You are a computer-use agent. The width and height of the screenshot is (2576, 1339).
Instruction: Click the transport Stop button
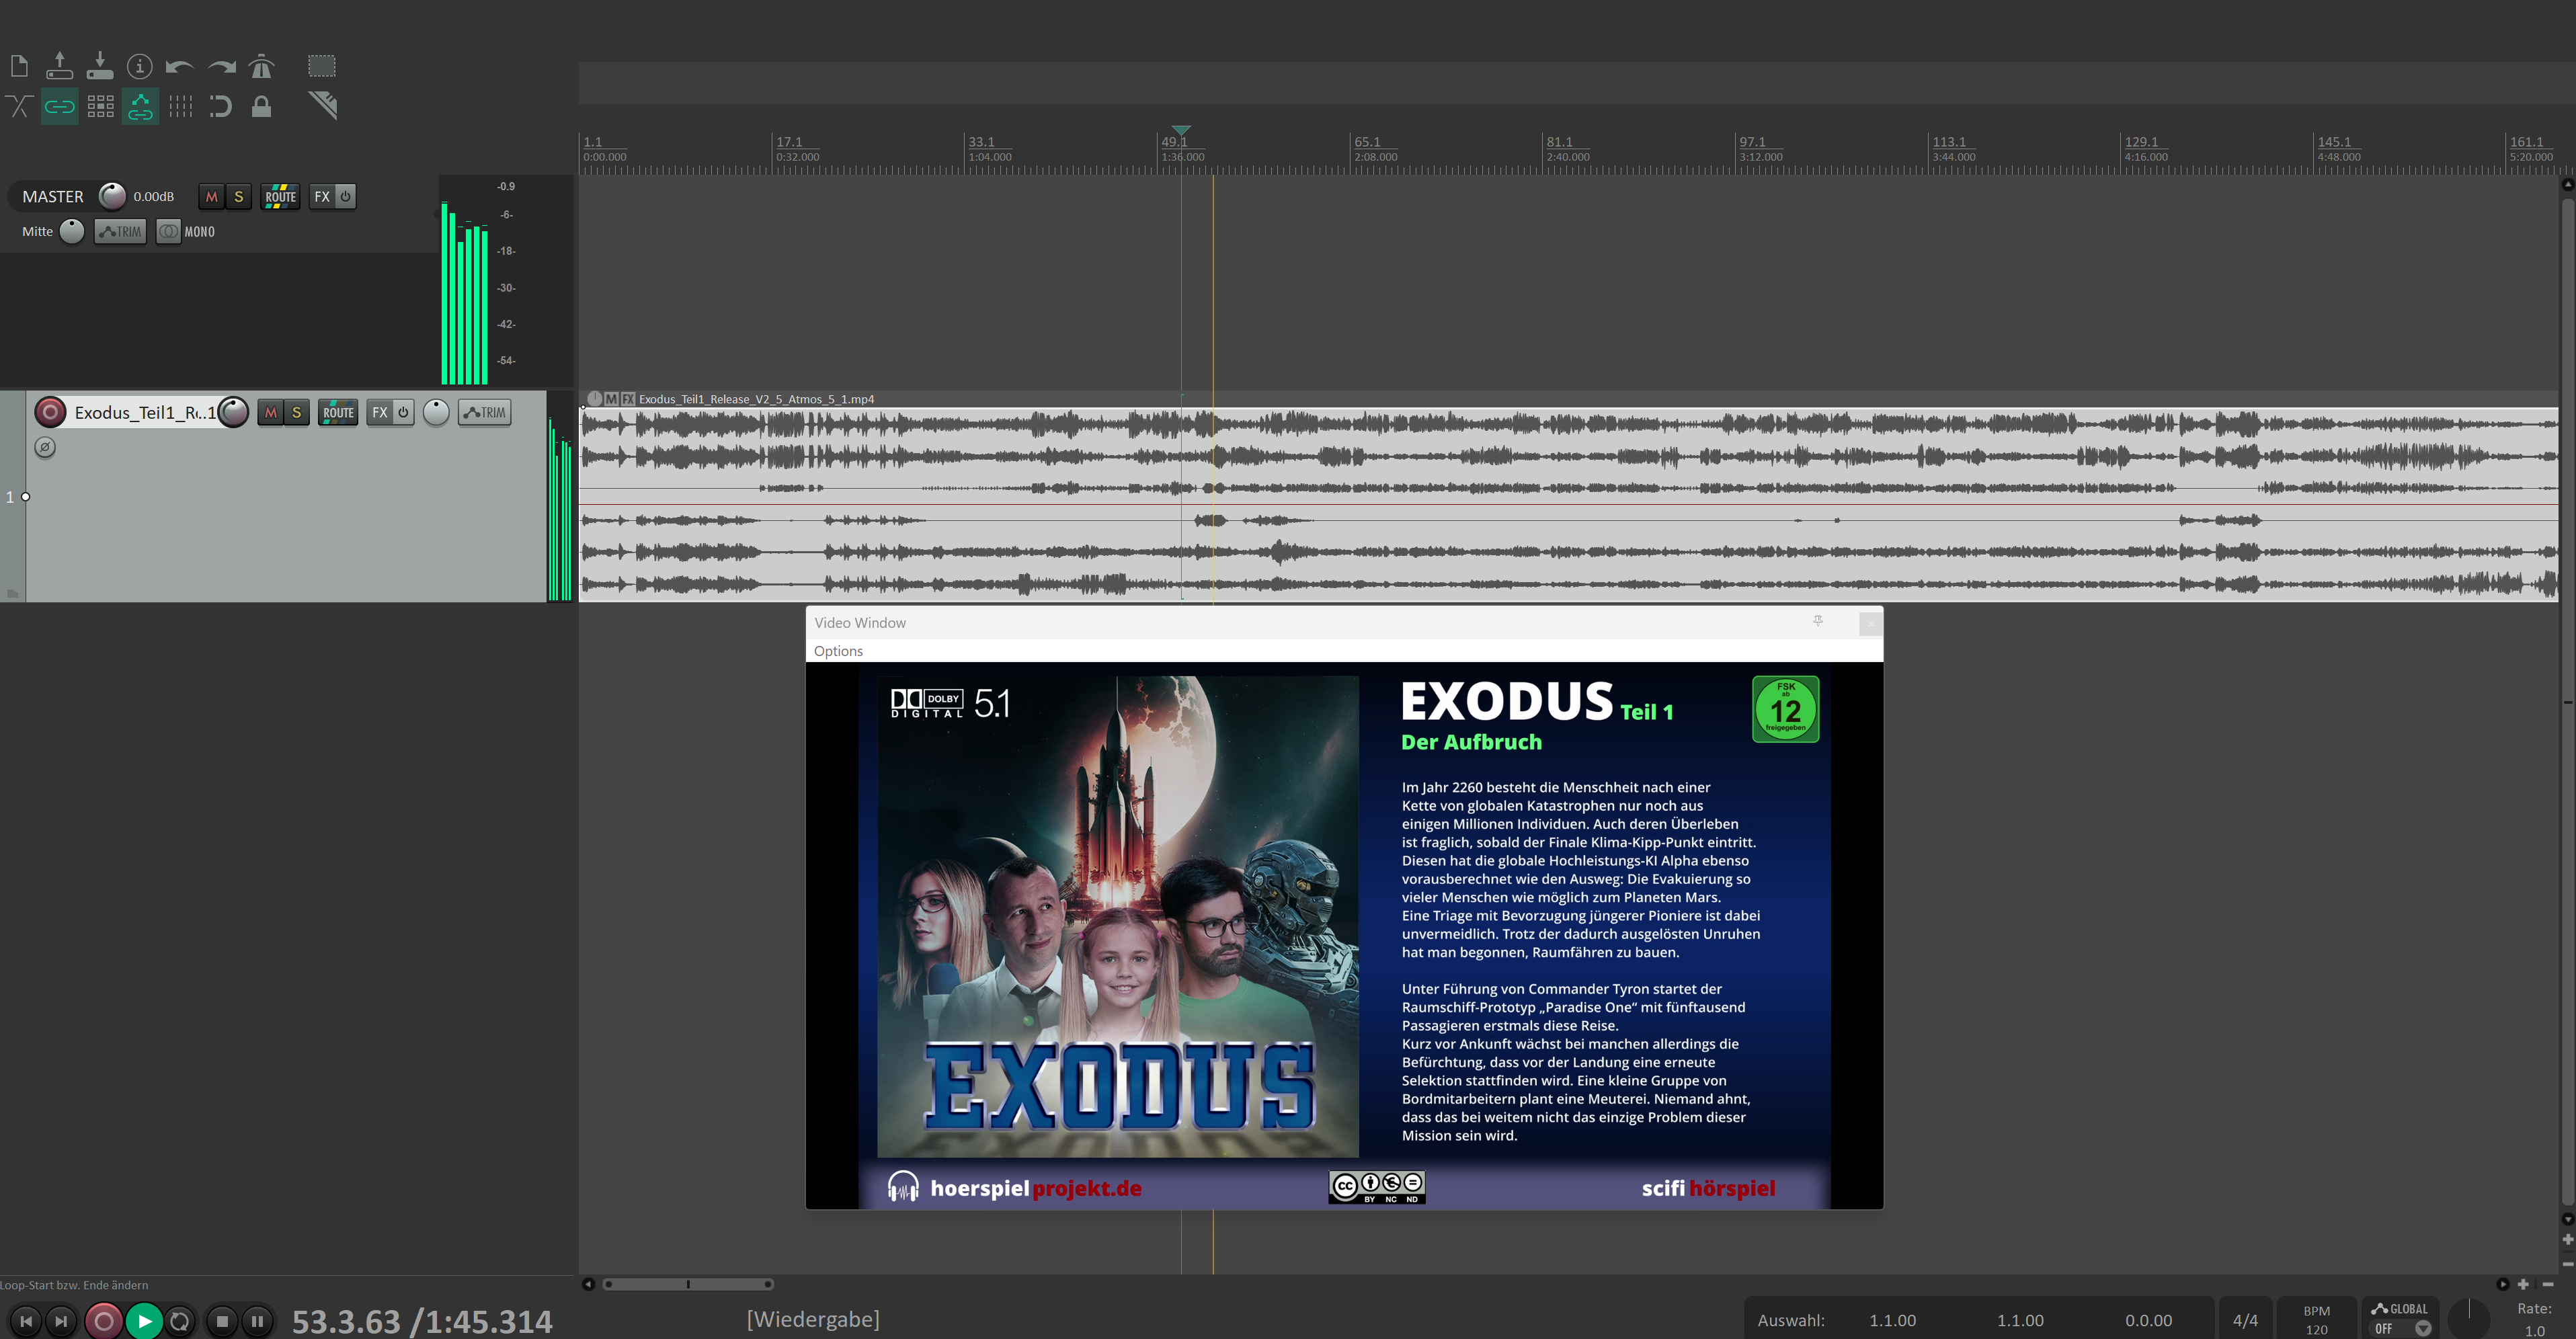pos(222,1321)
